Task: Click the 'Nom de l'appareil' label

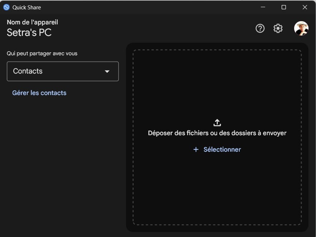Action: pos(32,22)
